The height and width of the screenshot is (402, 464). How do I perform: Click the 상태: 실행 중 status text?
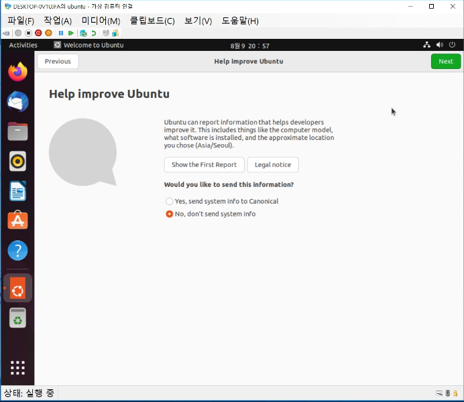[29, 393]
